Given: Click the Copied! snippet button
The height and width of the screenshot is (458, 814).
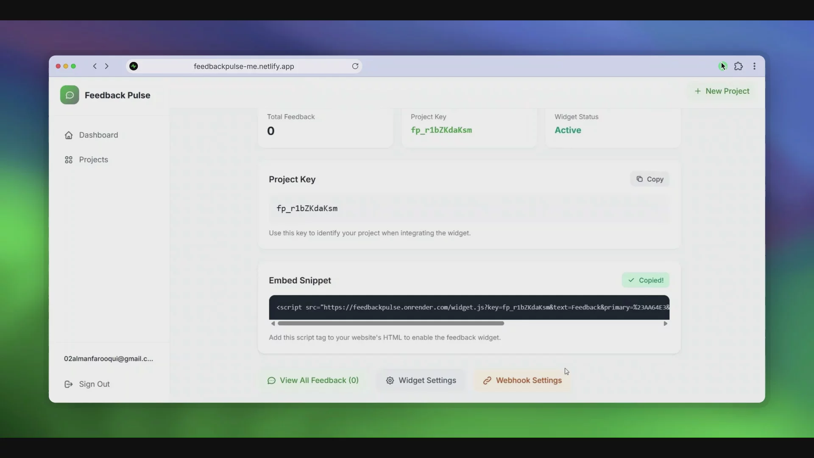Looking at the screenshot, I should (645, 280).
